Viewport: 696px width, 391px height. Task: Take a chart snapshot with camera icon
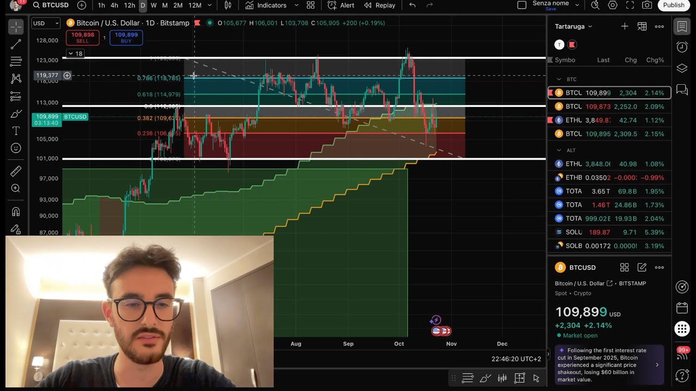[647, 5]
